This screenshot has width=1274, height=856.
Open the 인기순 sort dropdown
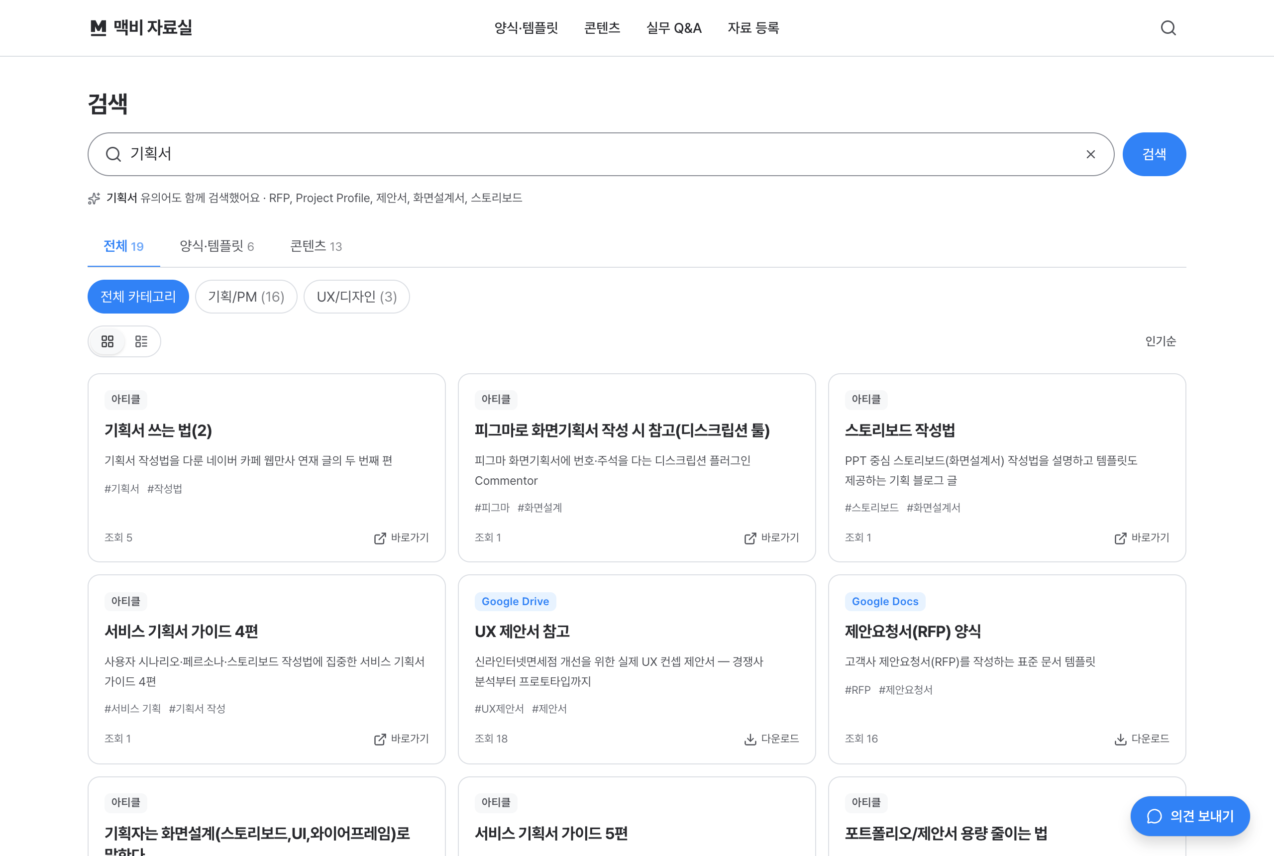(x=1160, y=341)
